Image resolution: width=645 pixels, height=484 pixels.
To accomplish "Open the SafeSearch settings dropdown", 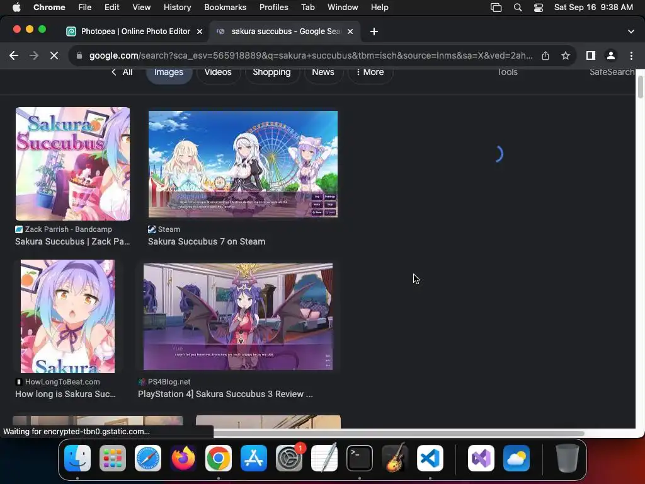I will pos(612,72).
